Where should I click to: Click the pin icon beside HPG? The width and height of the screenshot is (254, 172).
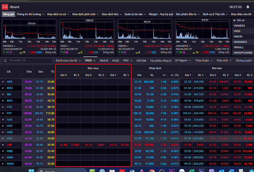[x=3, y=138]
